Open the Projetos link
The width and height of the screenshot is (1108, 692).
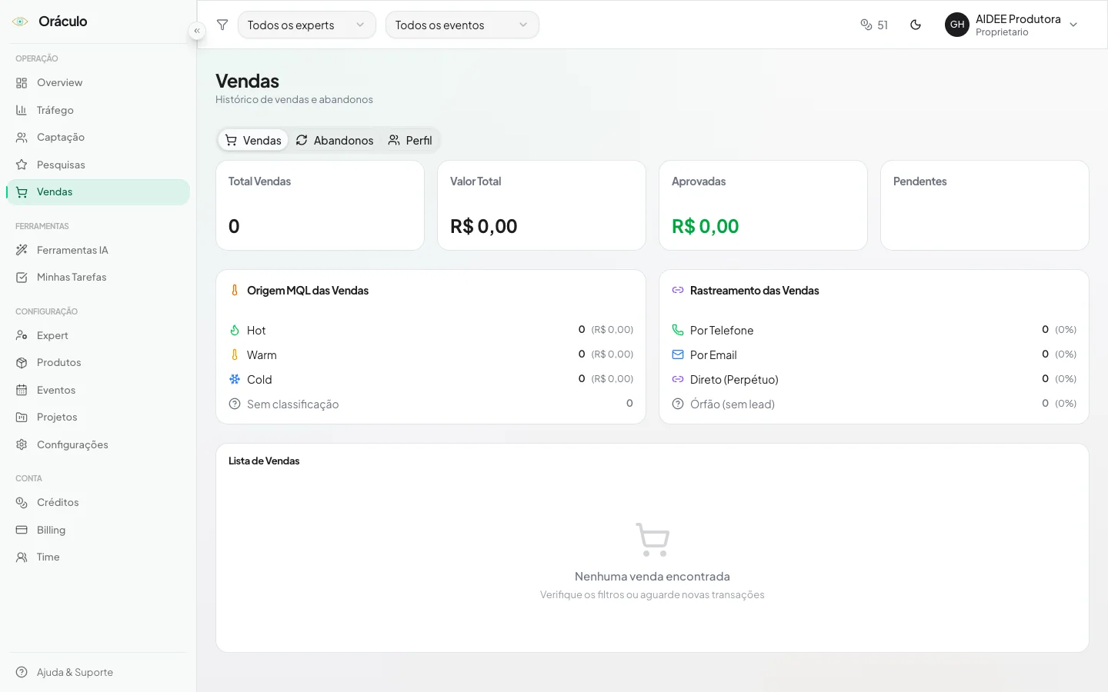click(x=98, y=418)
